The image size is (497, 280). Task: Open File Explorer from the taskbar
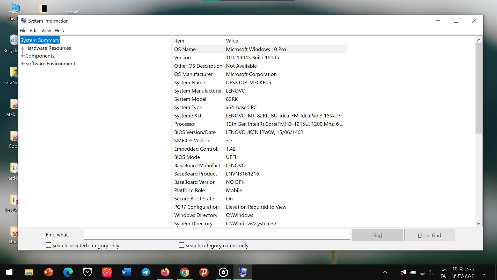pos(29,272)
